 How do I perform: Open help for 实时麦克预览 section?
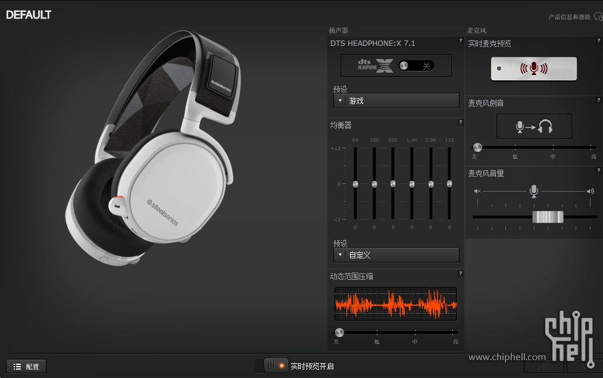pos(598,40)
